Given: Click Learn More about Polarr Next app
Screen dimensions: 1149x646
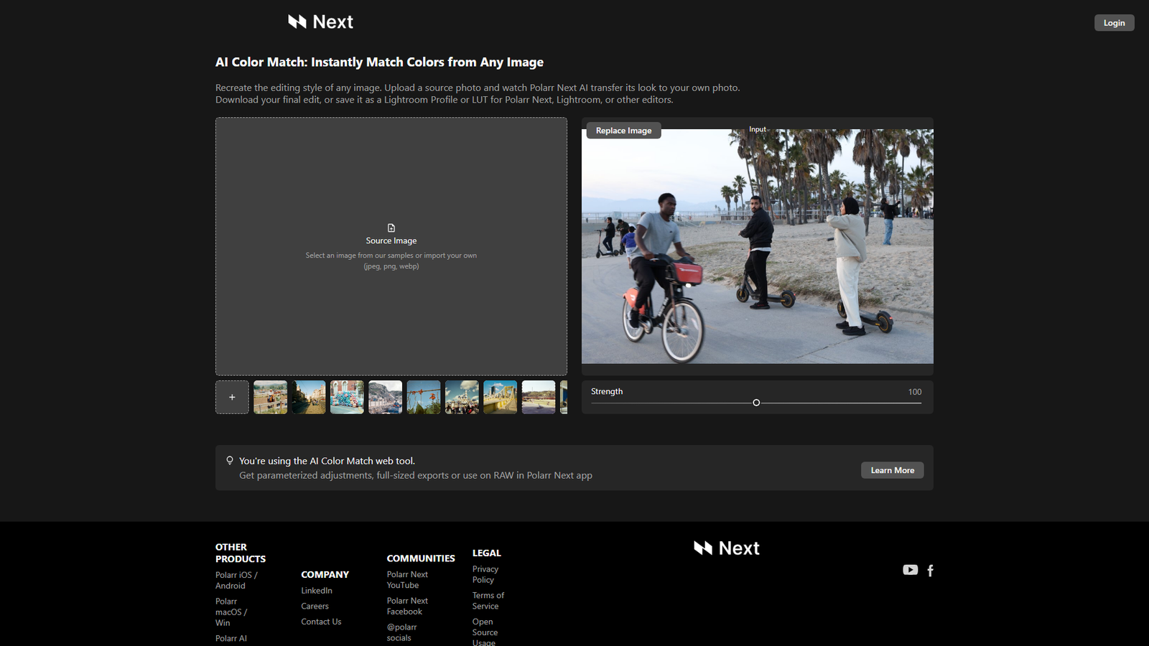Looking at the screenshot, I should coord(892,470).
